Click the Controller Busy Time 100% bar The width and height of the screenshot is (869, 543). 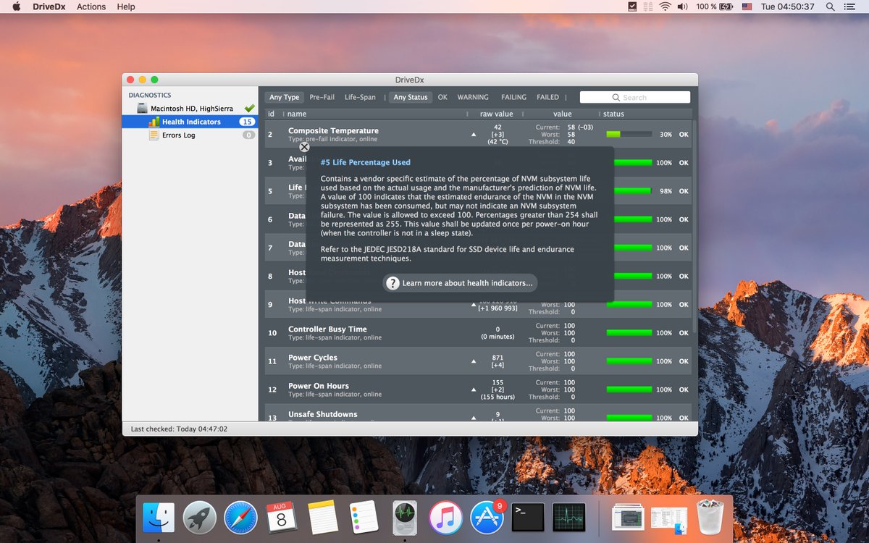click(629, 333)
